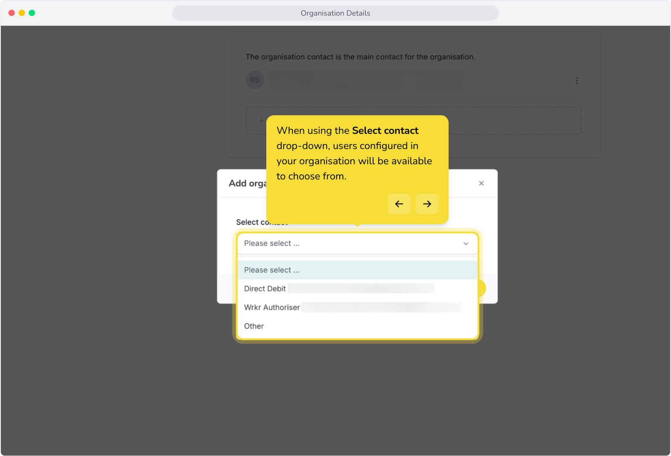
Task: Open the three-dot menu for RS contact
Action: (576, 81)
